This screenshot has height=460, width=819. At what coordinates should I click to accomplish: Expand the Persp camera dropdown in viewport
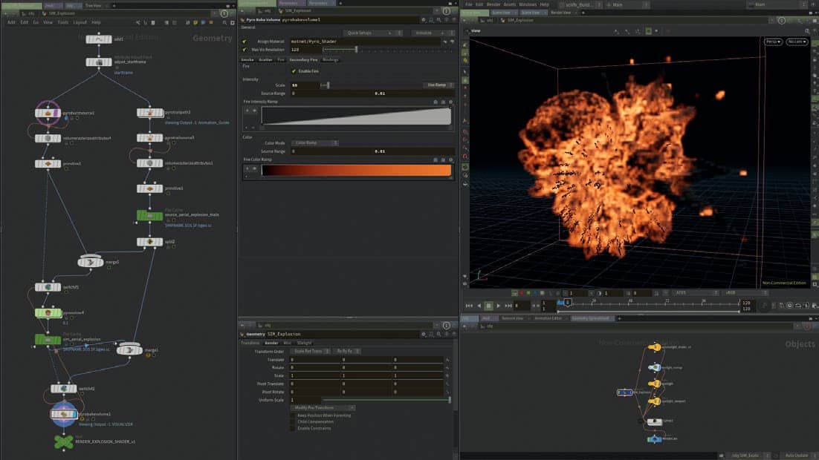pyautogui.click(x=773, y=42)
